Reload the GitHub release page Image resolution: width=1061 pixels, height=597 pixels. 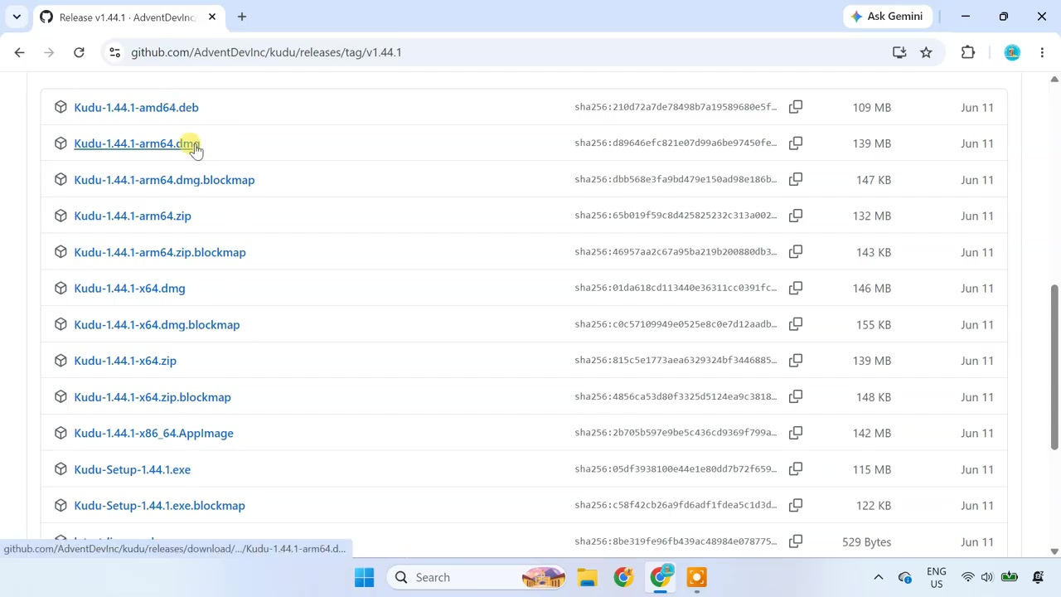coord(79,52)
